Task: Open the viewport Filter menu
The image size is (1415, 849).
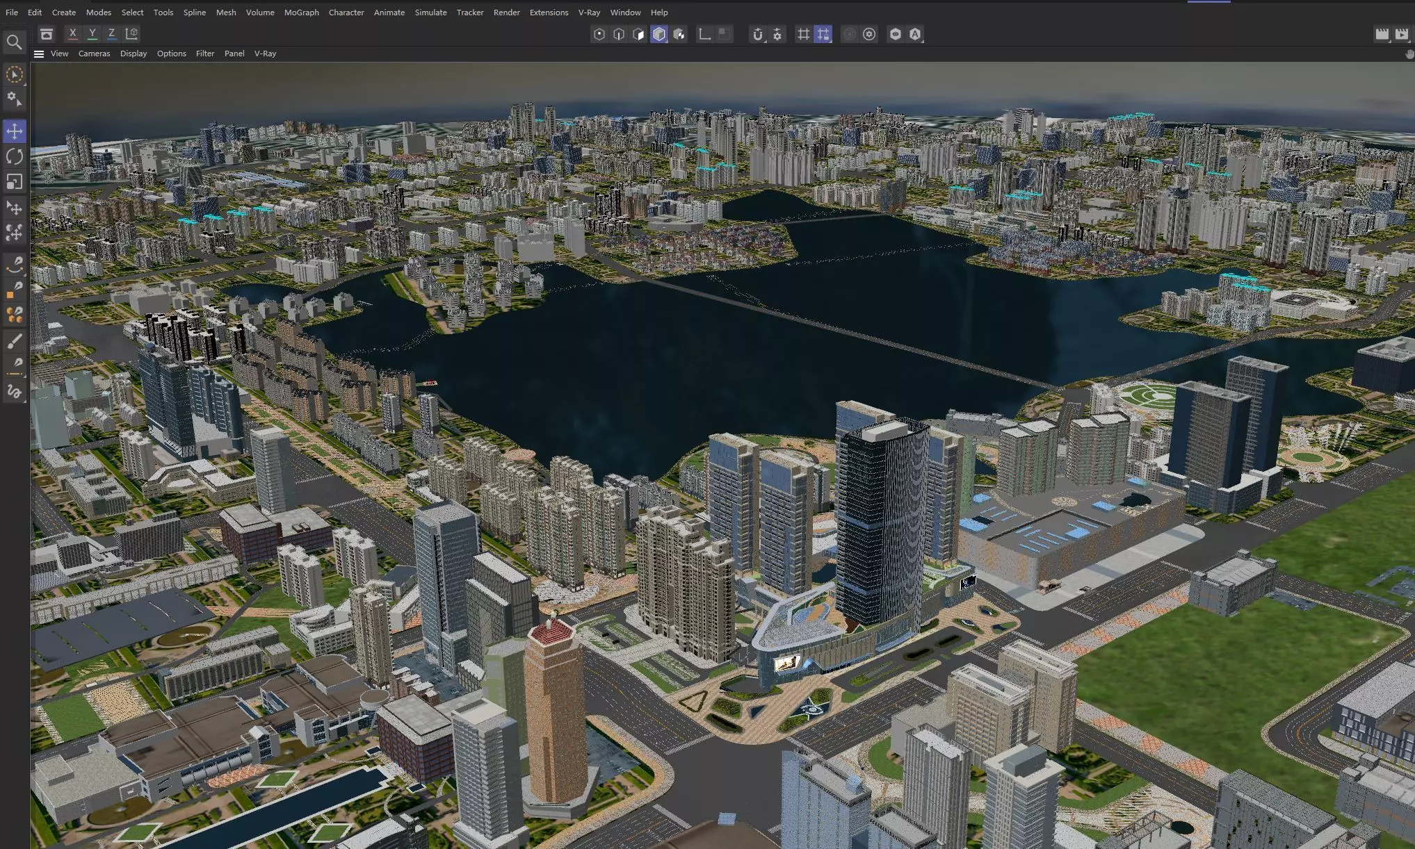Action: tap(205, 53)
